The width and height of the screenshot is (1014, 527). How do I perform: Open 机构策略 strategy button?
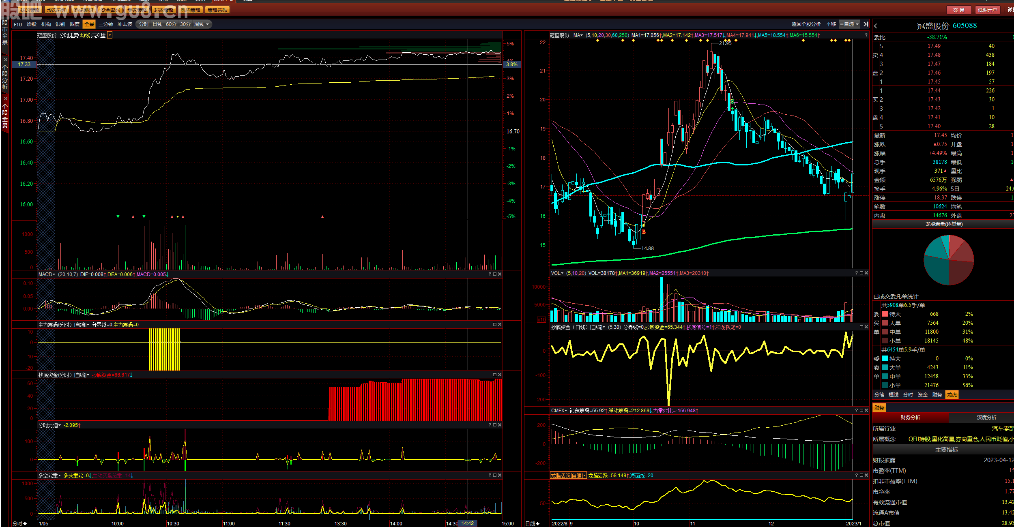pyautogui.click(x=191, y=10)
